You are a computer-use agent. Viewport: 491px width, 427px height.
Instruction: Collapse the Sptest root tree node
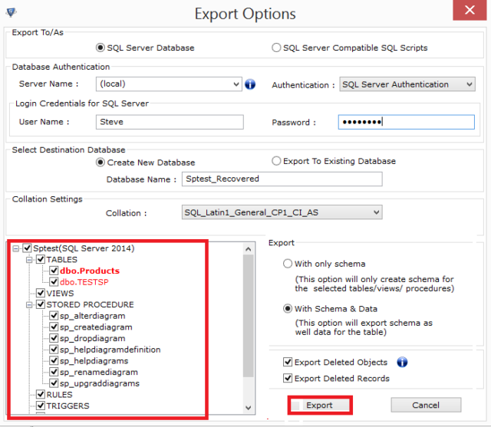tap(15, 248)
